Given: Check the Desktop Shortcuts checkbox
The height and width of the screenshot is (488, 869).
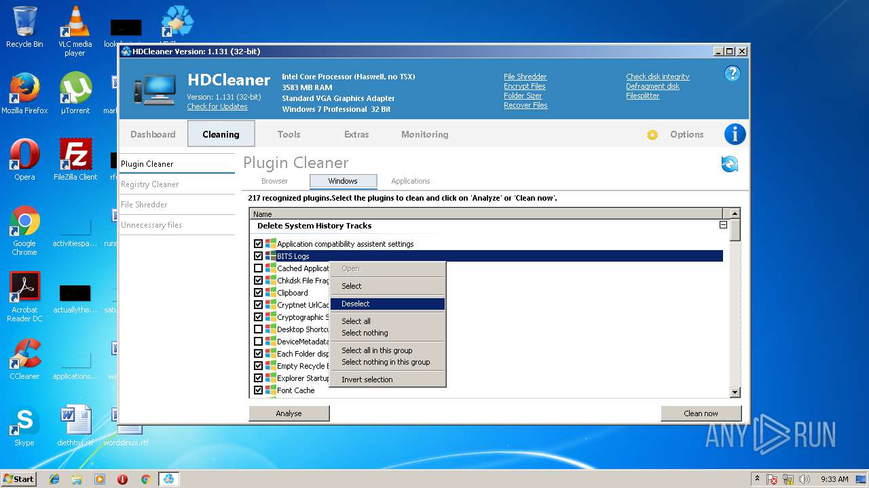Looking at the screenshot, I should pos(258,329).
